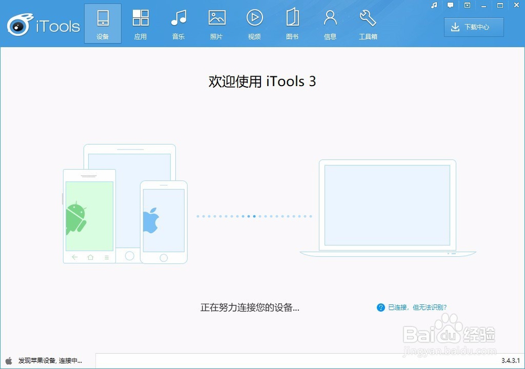Click the 欢迎使用 iTools 3 heading
Image resolution: width=525 pixels, height=369 pixels.
262,81
